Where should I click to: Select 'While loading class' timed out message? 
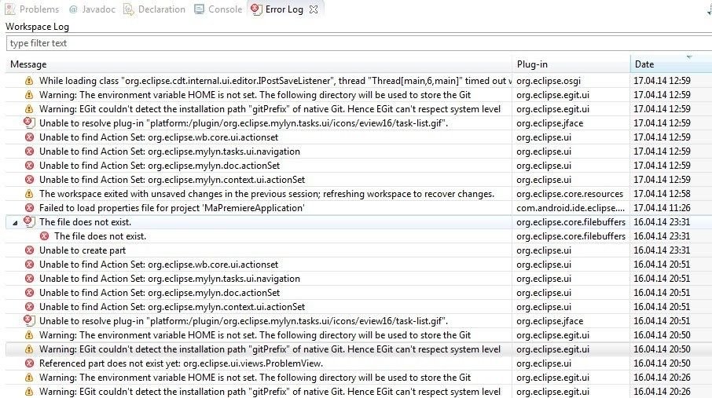click(x=275, y=81)
